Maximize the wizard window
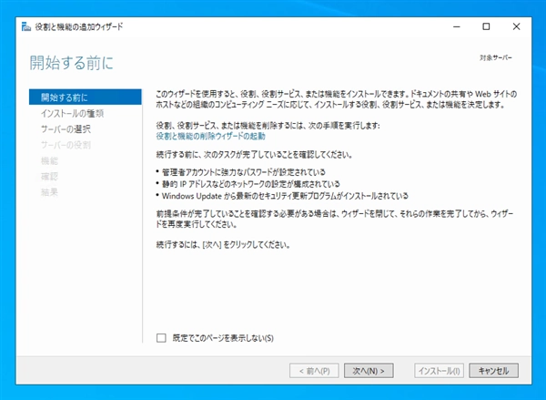The height and width of the screenshot is (400, 546). (x=487, y=26)
